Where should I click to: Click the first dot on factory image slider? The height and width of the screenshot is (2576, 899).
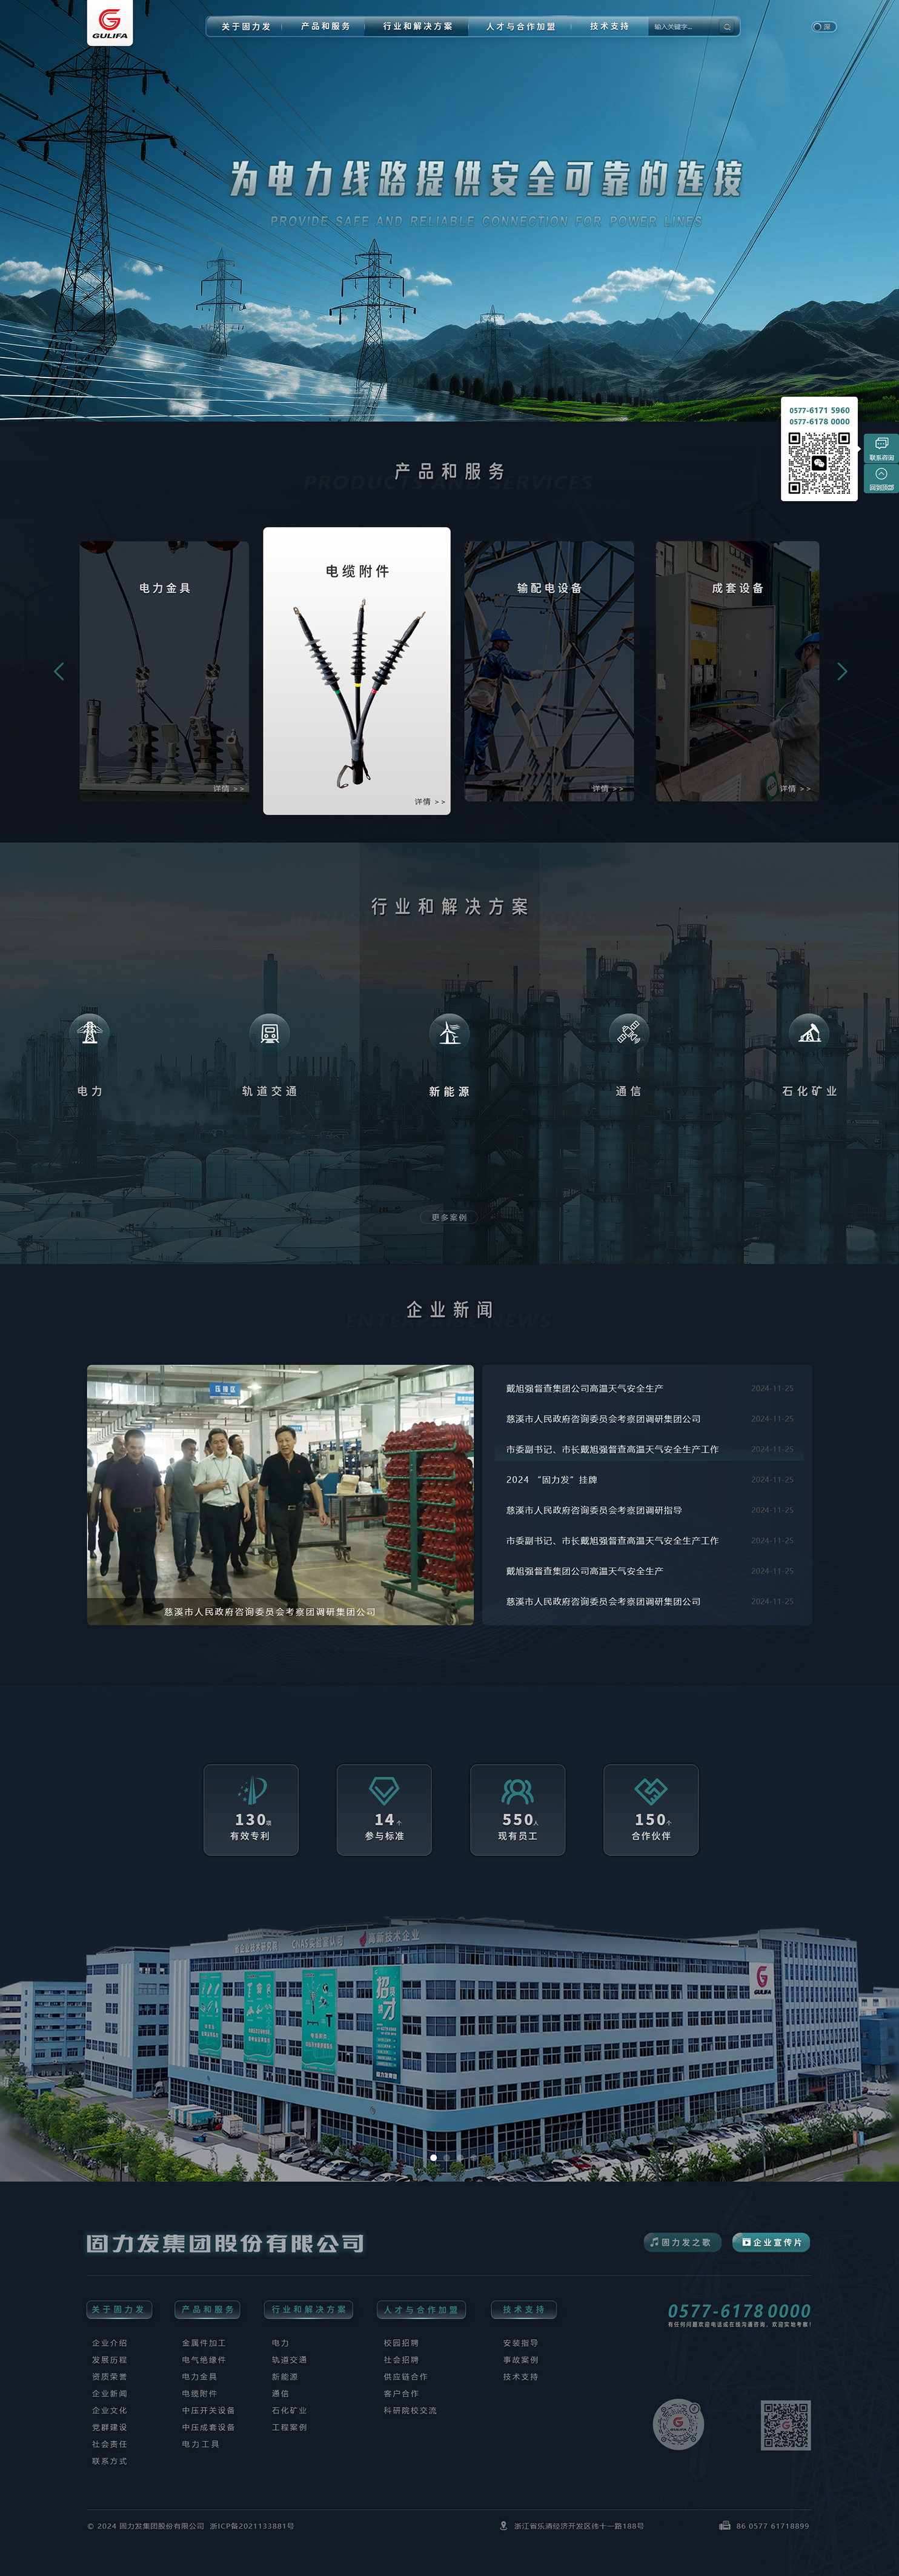click(x=433, y=2157)
